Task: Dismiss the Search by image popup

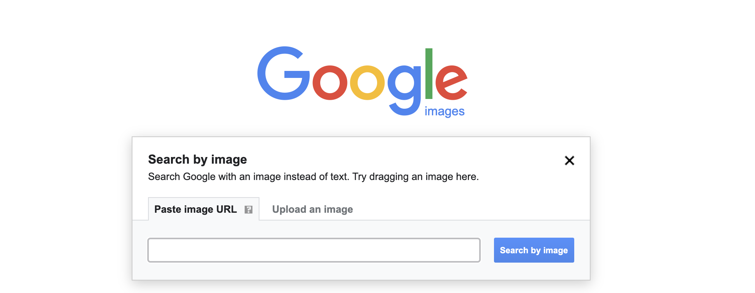Action: point(569,161)
